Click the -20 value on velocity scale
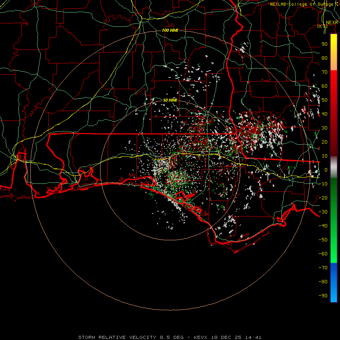This screenshot has height=340, width=340. tap(323, 198)
